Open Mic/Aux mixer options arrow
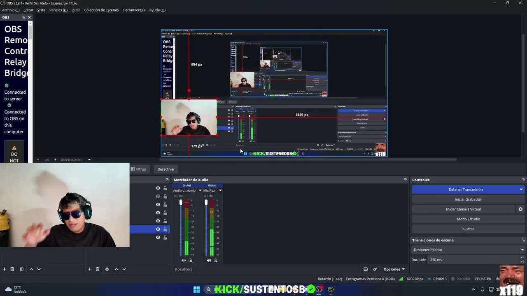Viewport: 527px width, 296px height. pos(220,190)
